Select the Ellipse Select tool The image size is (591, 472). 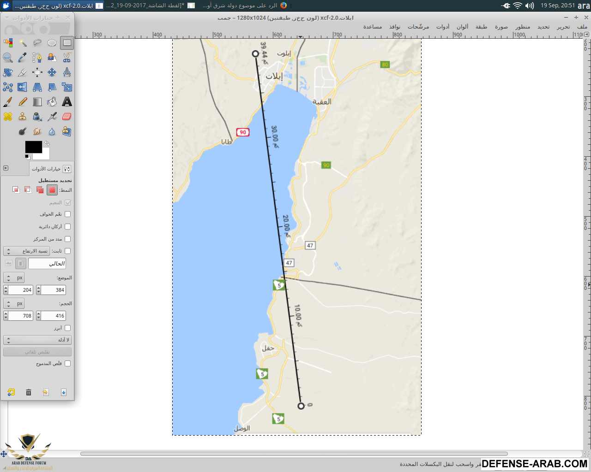(x=52, y=43)
